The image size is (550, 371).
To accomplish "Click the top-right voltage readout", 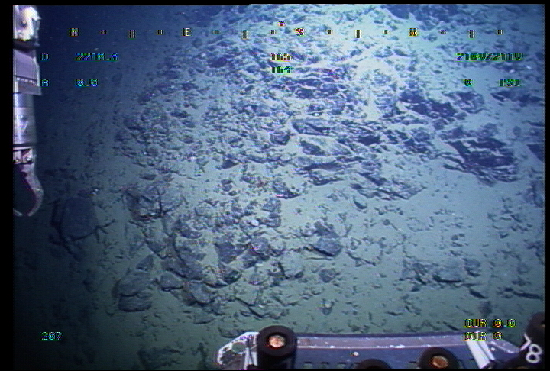I will (489, 56).
